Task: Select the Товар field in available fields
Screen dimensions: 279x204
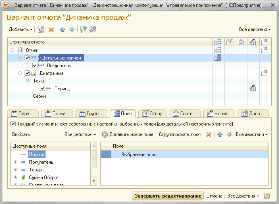Action: pos(35,170)
